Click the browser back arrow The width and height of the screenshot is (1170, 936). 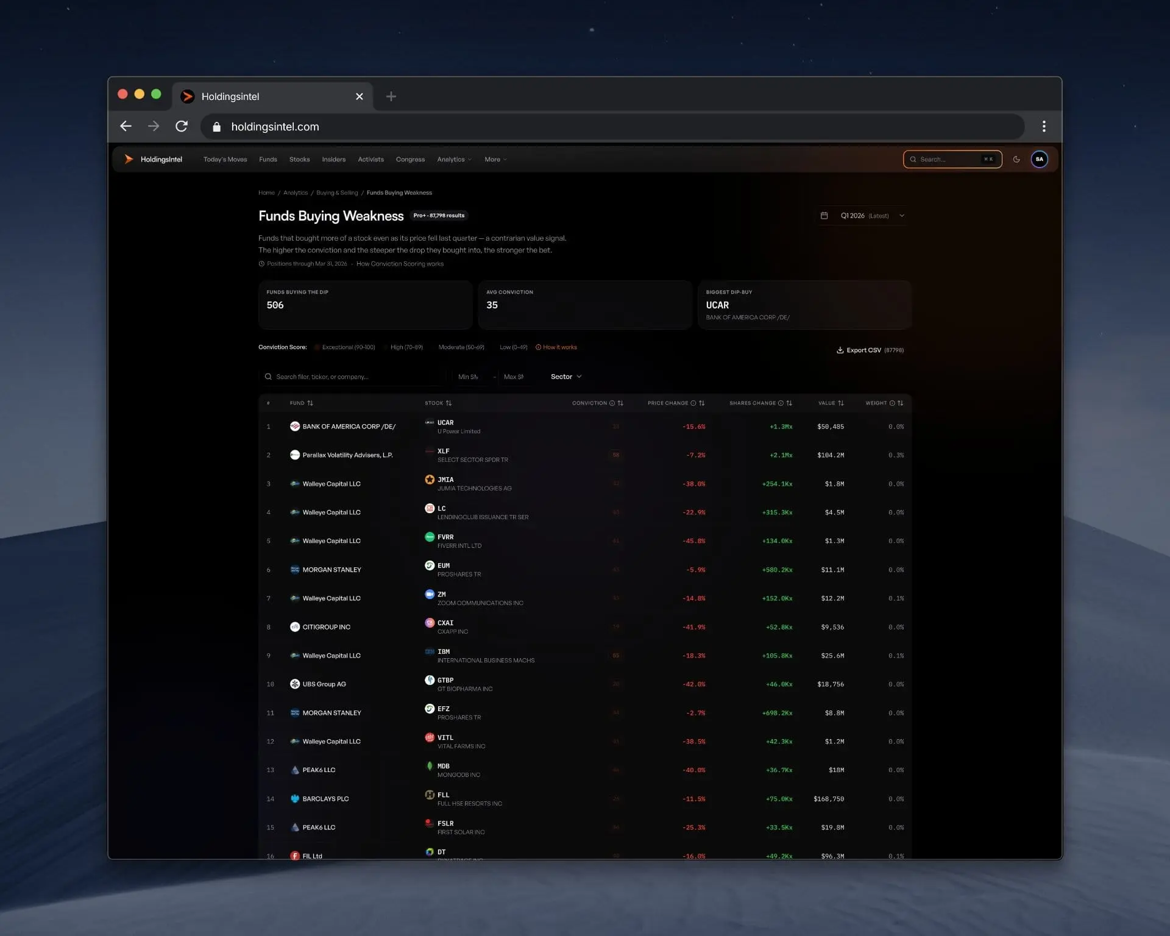click(x=126, y=126)
